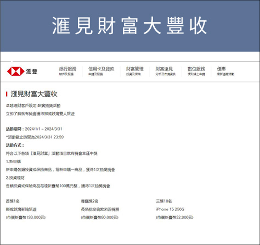Click the iPhone 15 256G prize text
Viewport: 260px width, 245px height.
[170, 209]
